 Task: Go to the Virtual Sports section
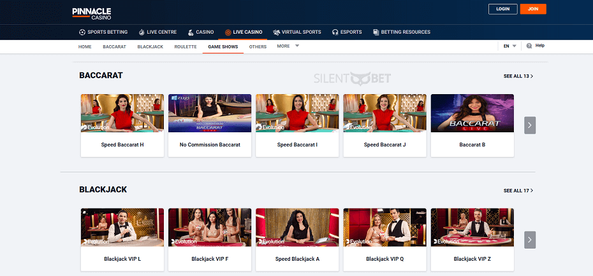click(x=297, y=32)
